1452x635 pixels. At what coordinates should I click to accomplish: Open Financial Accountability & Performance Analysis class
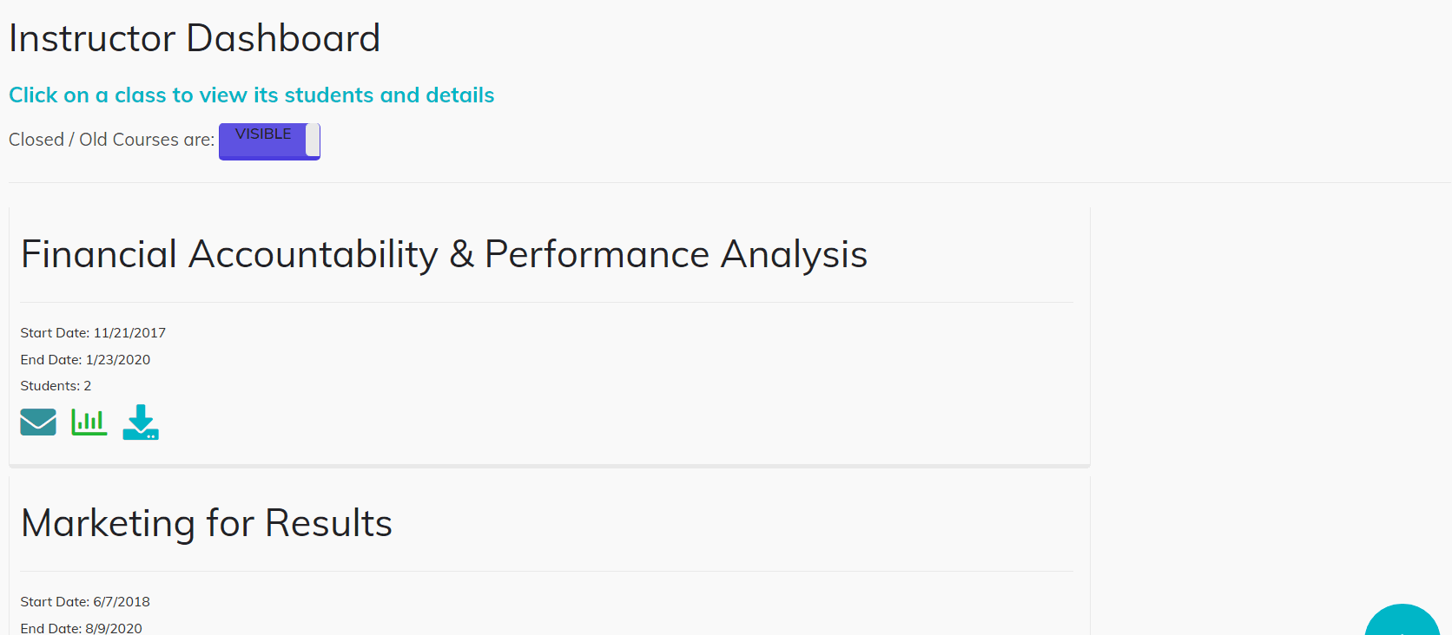click(444, 254)
